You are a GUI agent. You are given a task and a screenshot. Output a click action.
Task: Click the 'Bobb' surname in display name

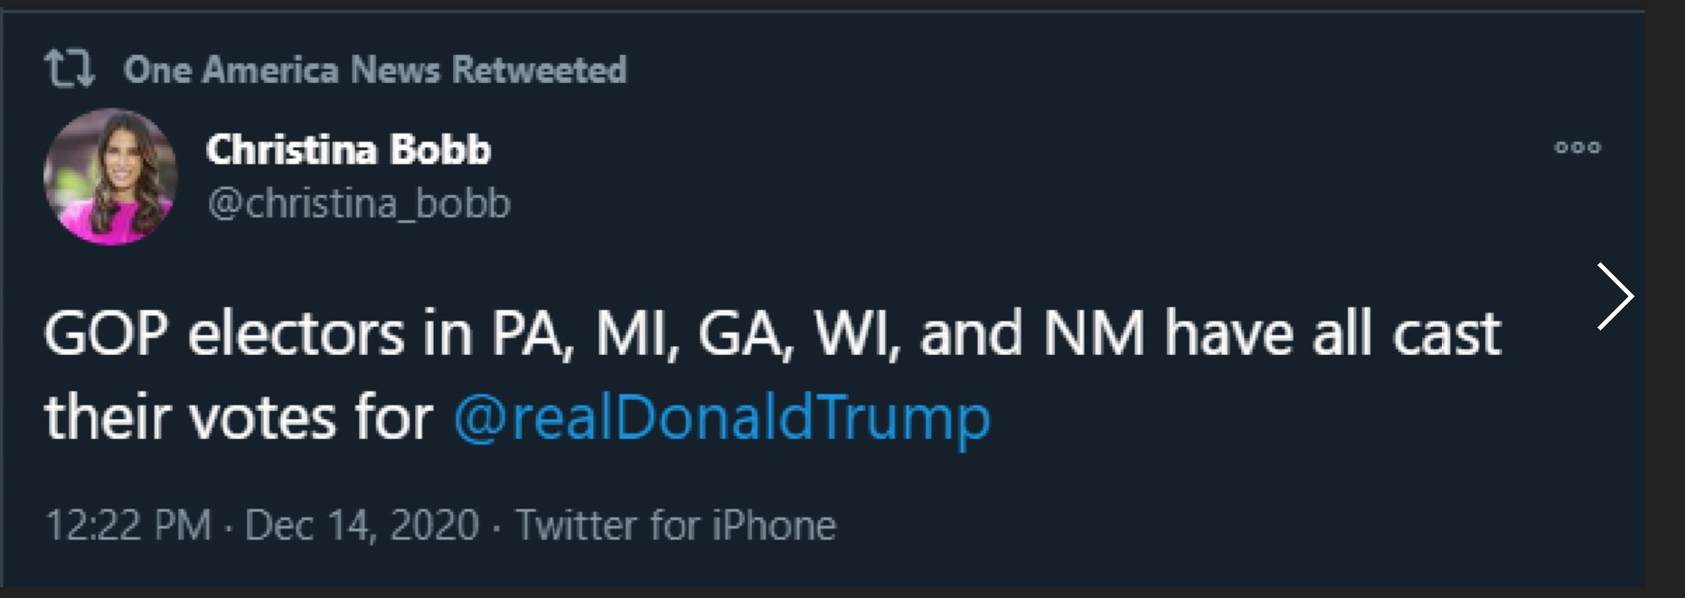tap(440, 150)
